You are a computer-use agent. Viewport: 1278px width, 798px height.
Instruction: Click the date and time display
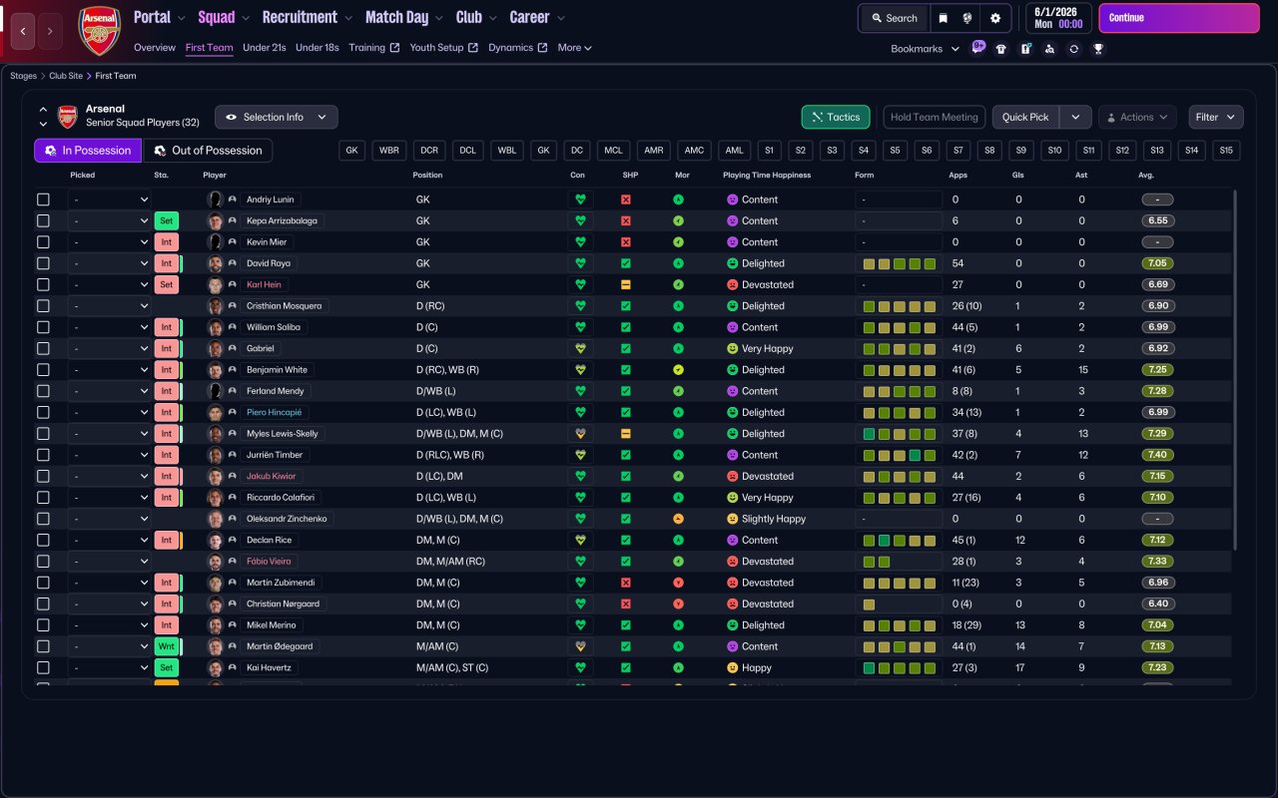click(x=1058, y=18)
